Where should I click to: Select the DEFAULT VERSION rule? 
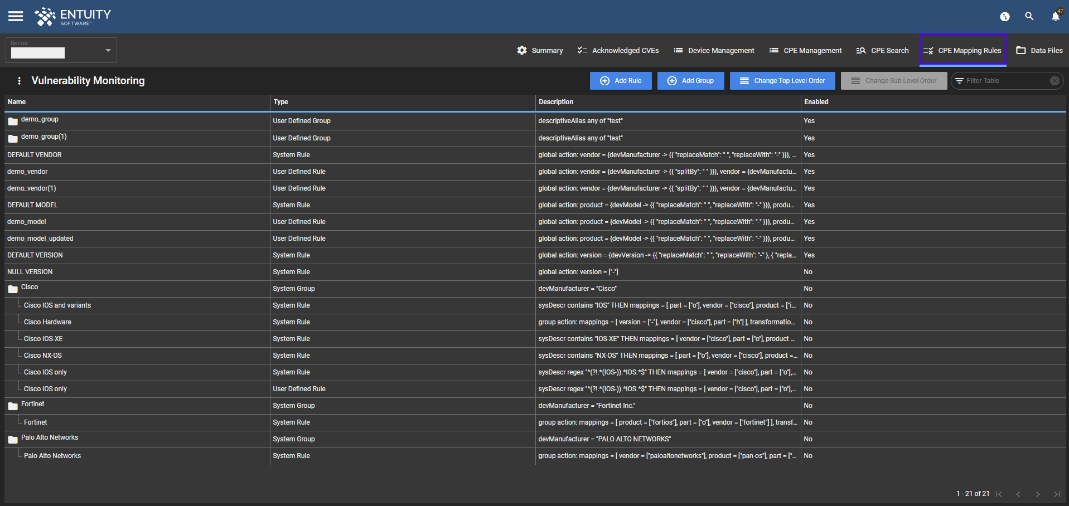click(x=35, y=255)
